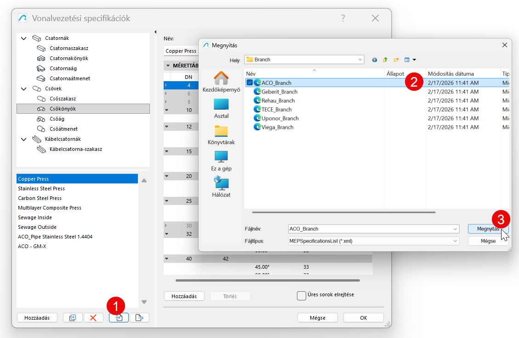519x338 pixels.
Task: Click the help question mark icon
Action: click(x=343, y=18)
